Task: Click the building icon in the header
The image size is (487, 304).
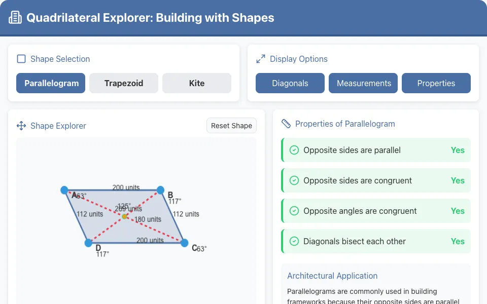Action: click(x=15, y=18)
